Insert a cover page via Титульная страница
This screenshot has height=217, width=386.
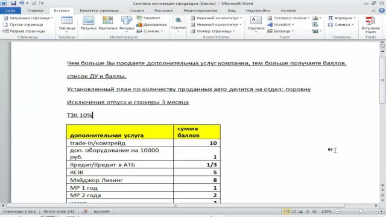click(x=28, y=18)
